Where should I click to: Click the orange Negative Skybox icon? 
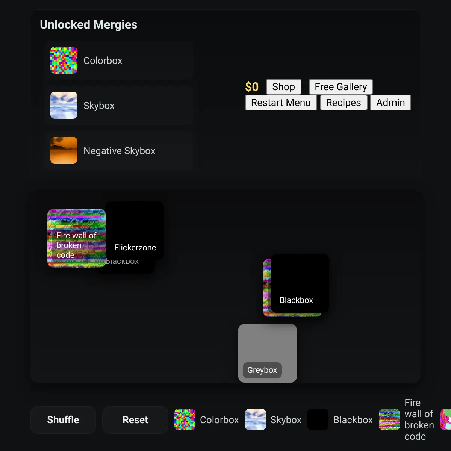(x=64, y=150)
